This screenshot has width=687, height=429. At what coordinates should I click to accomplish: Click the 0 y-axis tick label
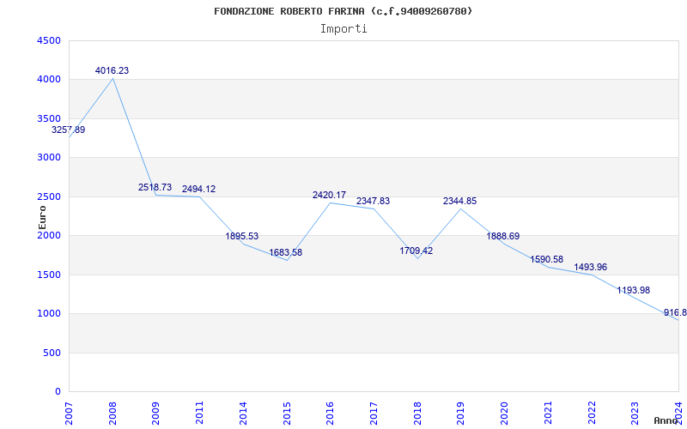pyautogui.click(x=58, y=392)
